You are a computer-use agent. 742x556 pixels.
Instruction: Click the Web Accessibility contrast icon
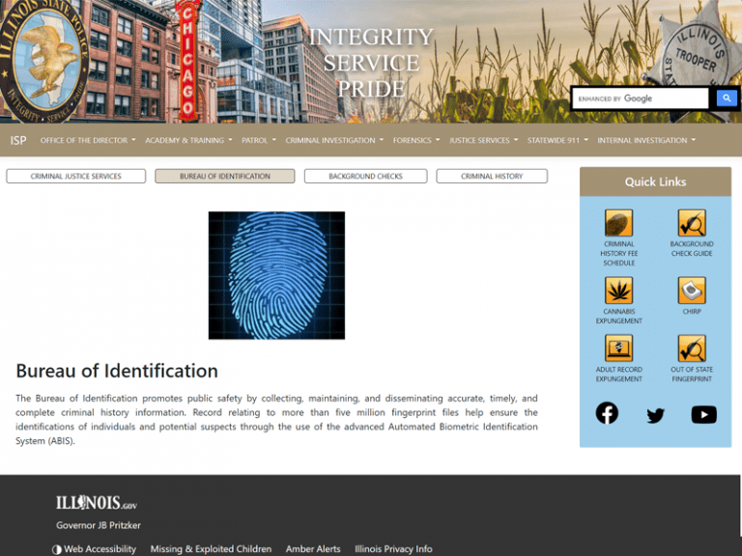57,549
